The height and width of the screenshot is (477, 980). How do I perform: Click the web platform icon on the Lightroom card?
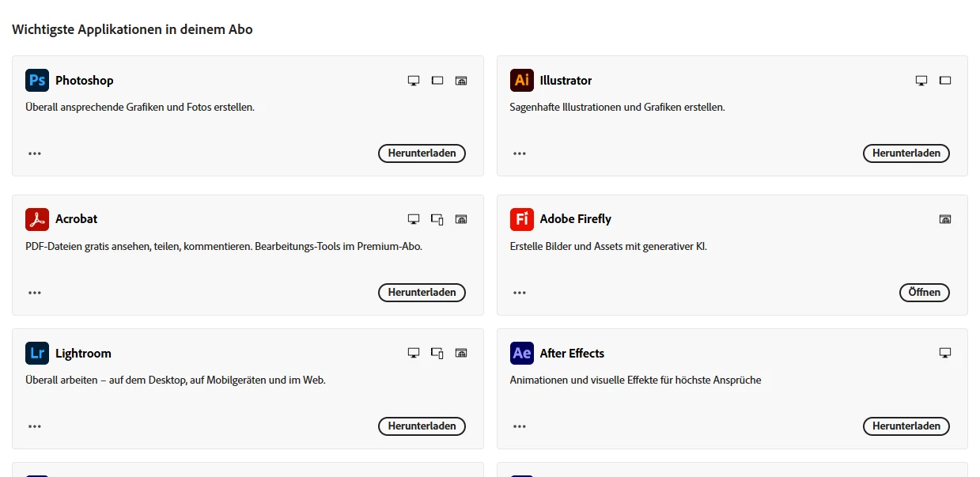point(461,353)
